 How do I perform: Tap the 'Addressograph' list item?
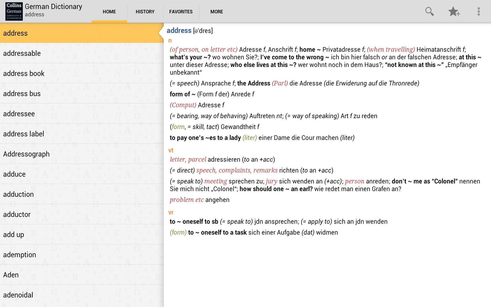[x=26, y=154]
